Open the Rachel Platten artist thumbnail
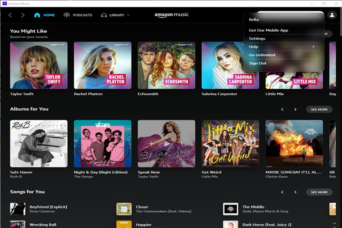 (103, 65)
